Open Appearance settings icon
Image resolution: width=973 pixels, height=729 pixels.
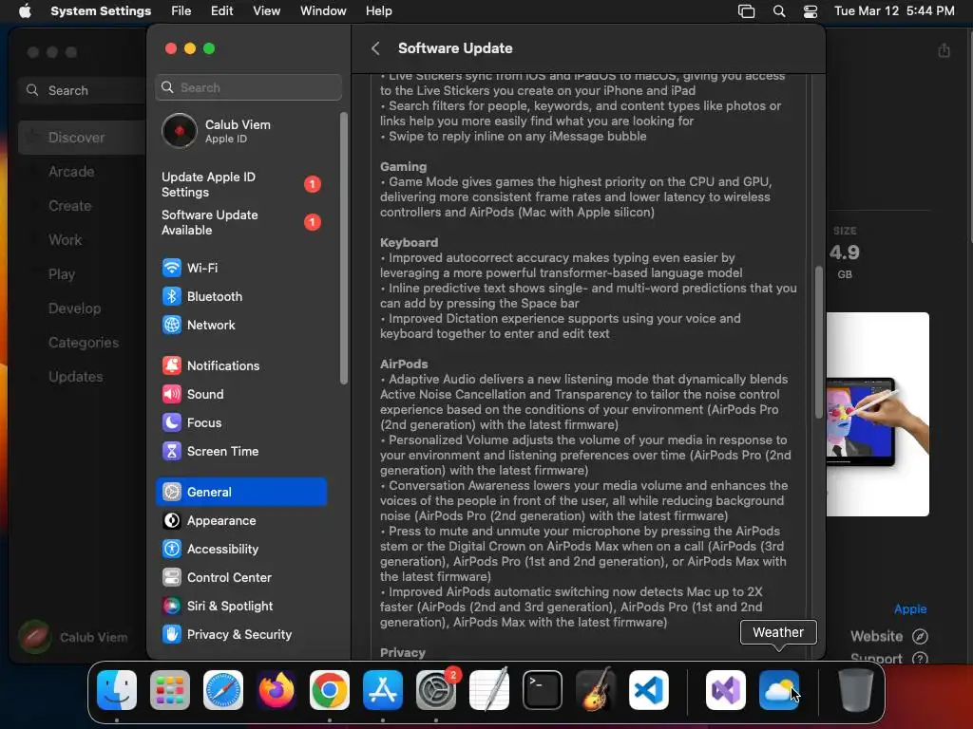172,521
